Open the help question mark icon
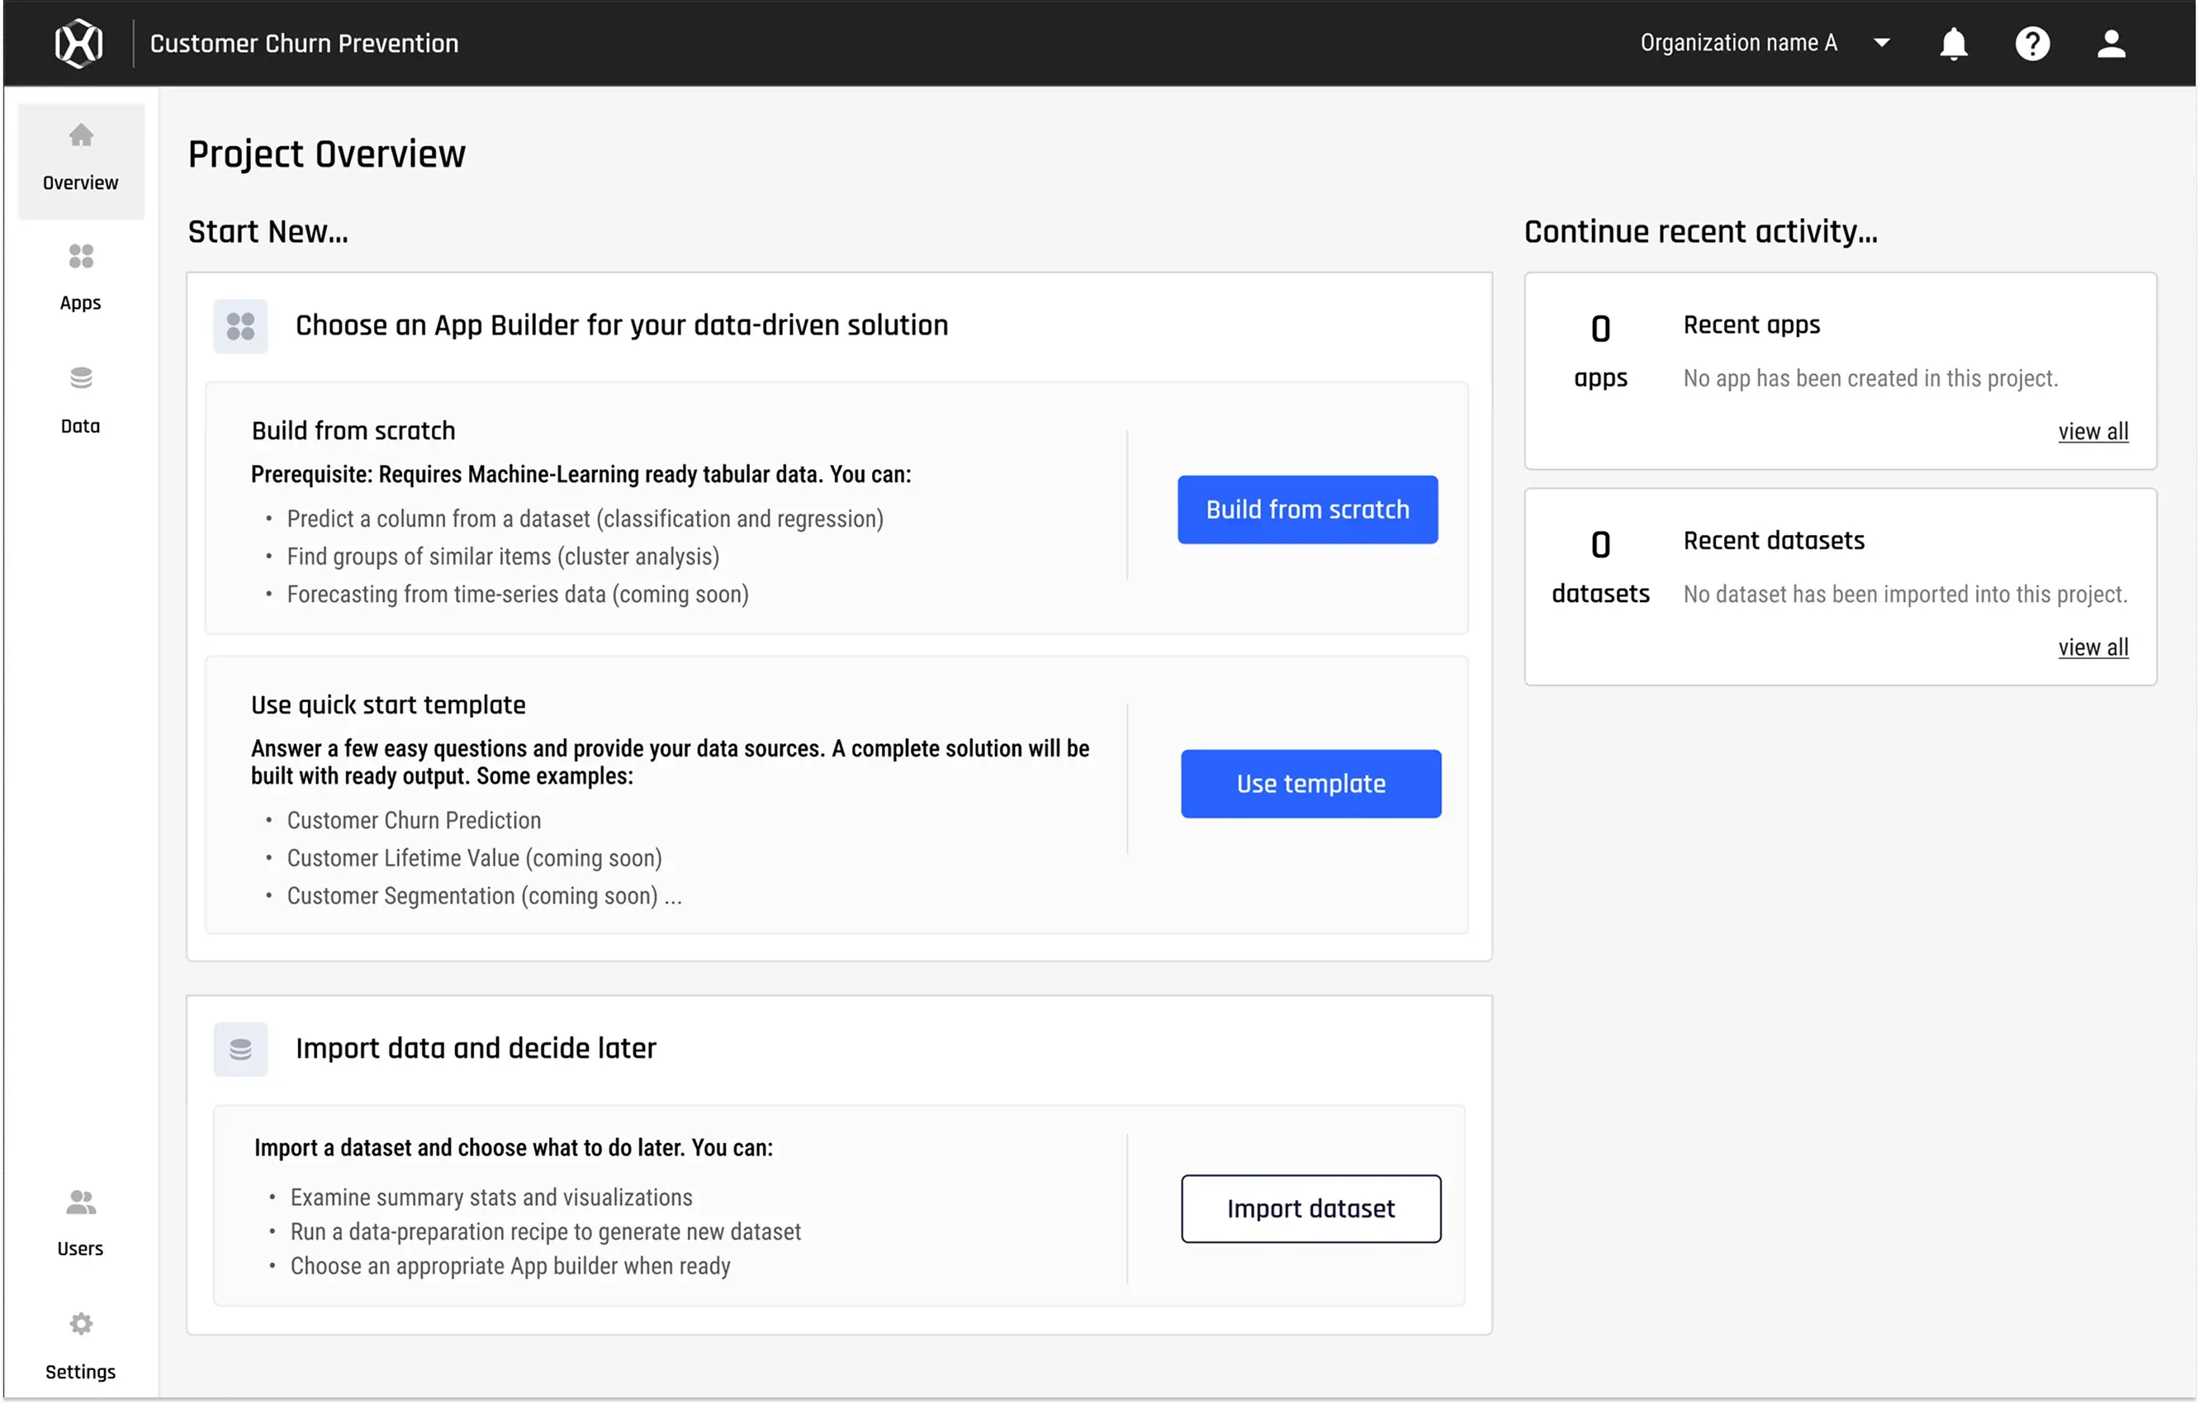This screenshot has width=2199, height=1404. (x=2032, y=43)
